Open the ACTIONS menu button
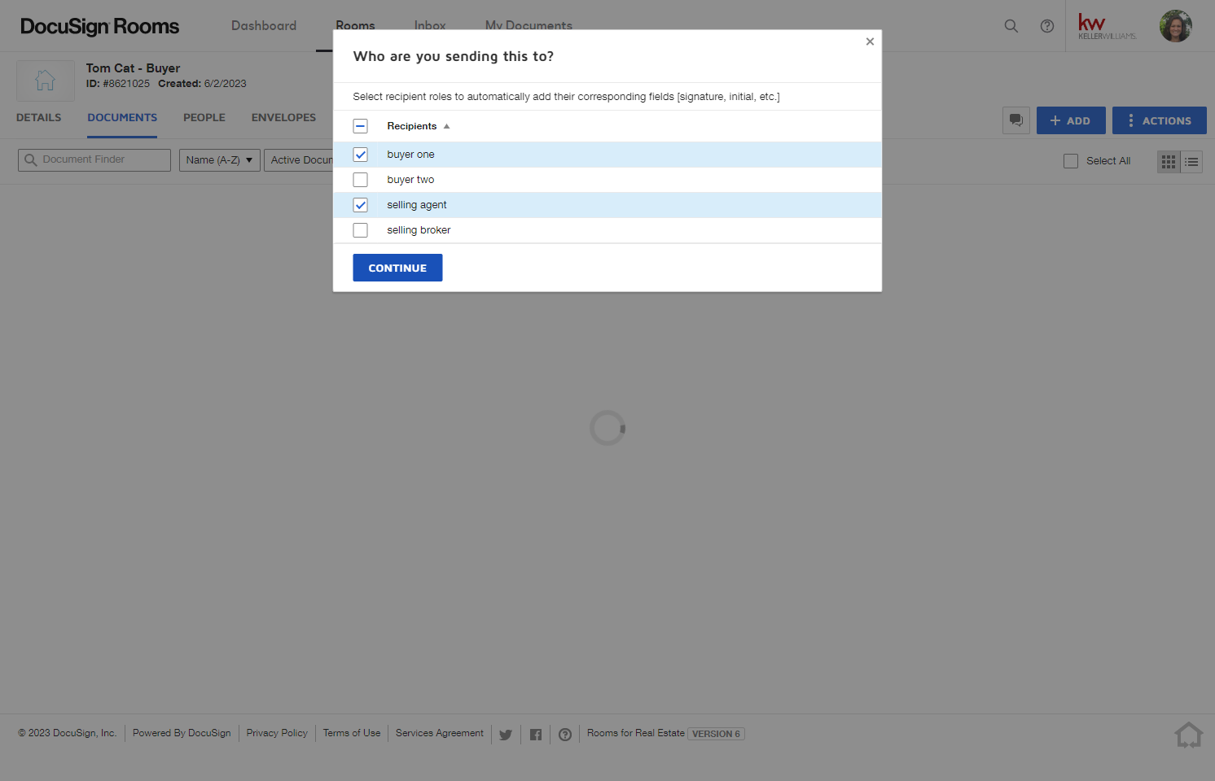The height and width of the screenshot is (781, 1215). (1160, 120)
